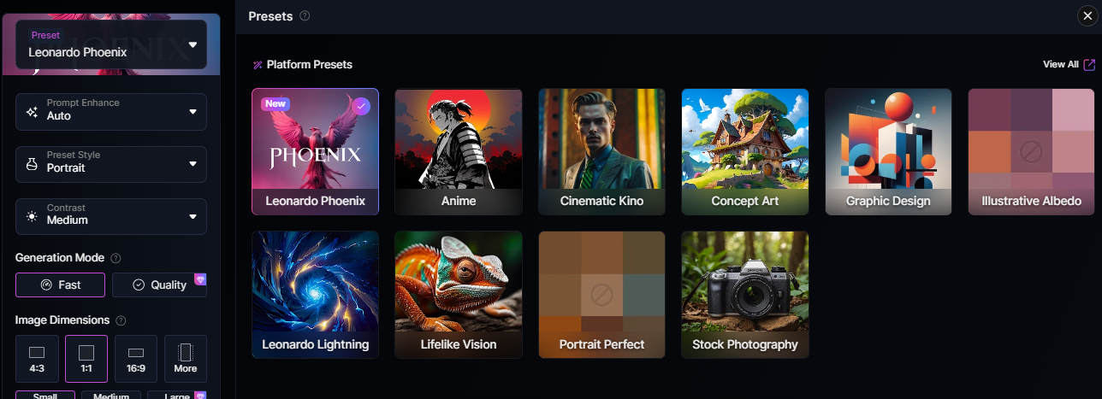Click the premium gem badge on Quality
This screenshot has height=399, width=1102.
pos(200,279)
